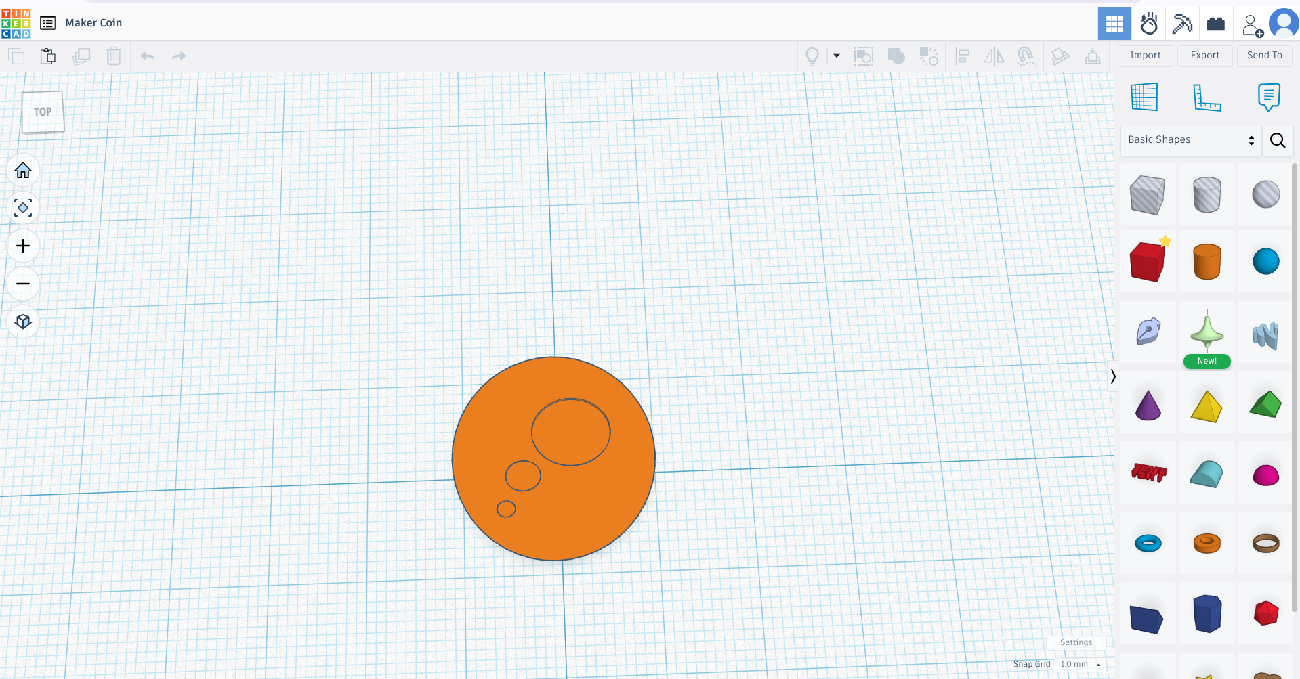Switch to Blocks mode with the pickaxe icon
Image resolution: width=1300 pixels, height=679 pixels.
click(x=1182, y=24)
